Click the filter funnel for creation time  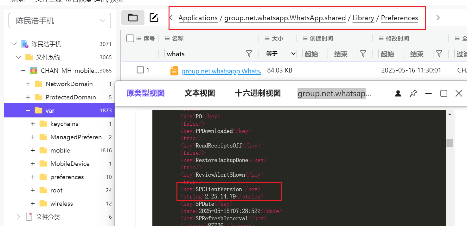click(363, 53)
